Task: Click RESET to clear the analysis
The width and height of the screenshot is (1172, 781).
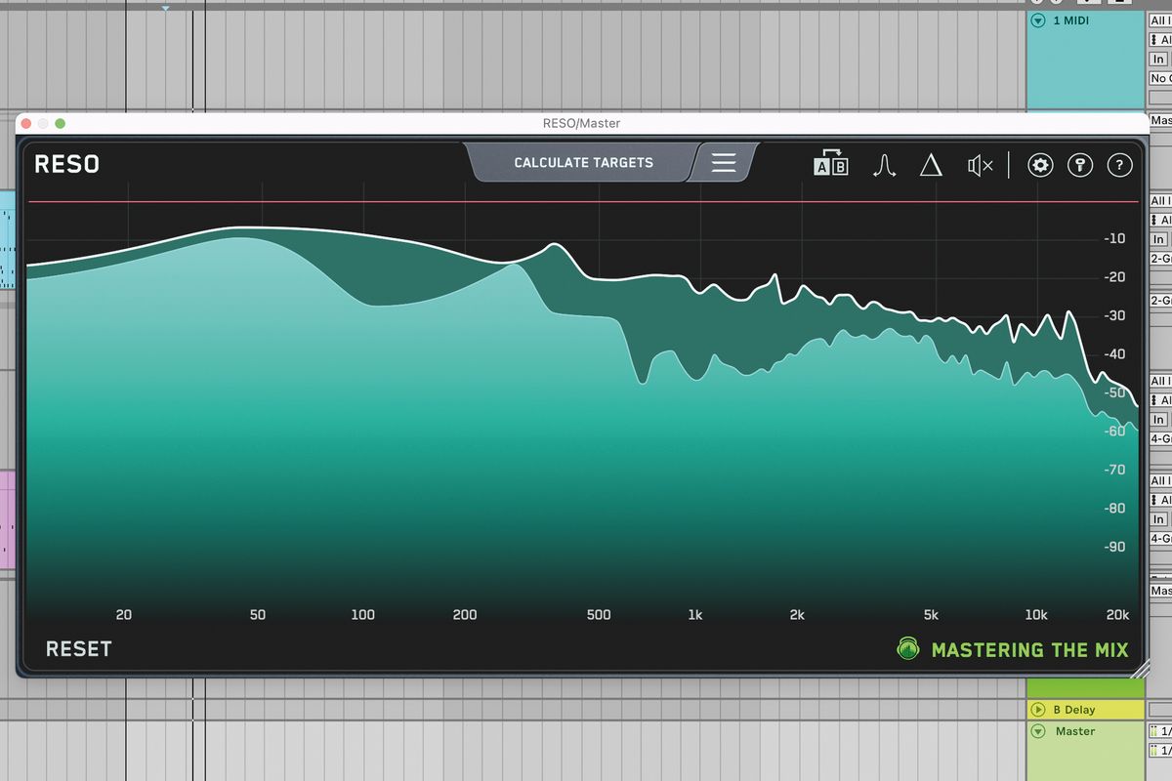Action: tap(78, 648)
